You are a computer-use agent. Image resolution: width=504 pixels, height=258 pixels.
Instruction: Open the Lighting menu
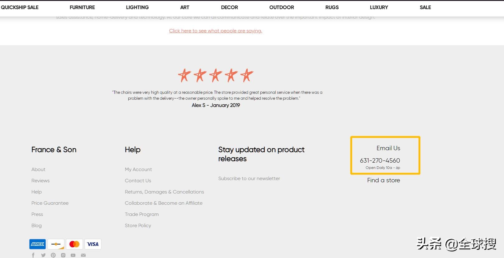(137, 7)
